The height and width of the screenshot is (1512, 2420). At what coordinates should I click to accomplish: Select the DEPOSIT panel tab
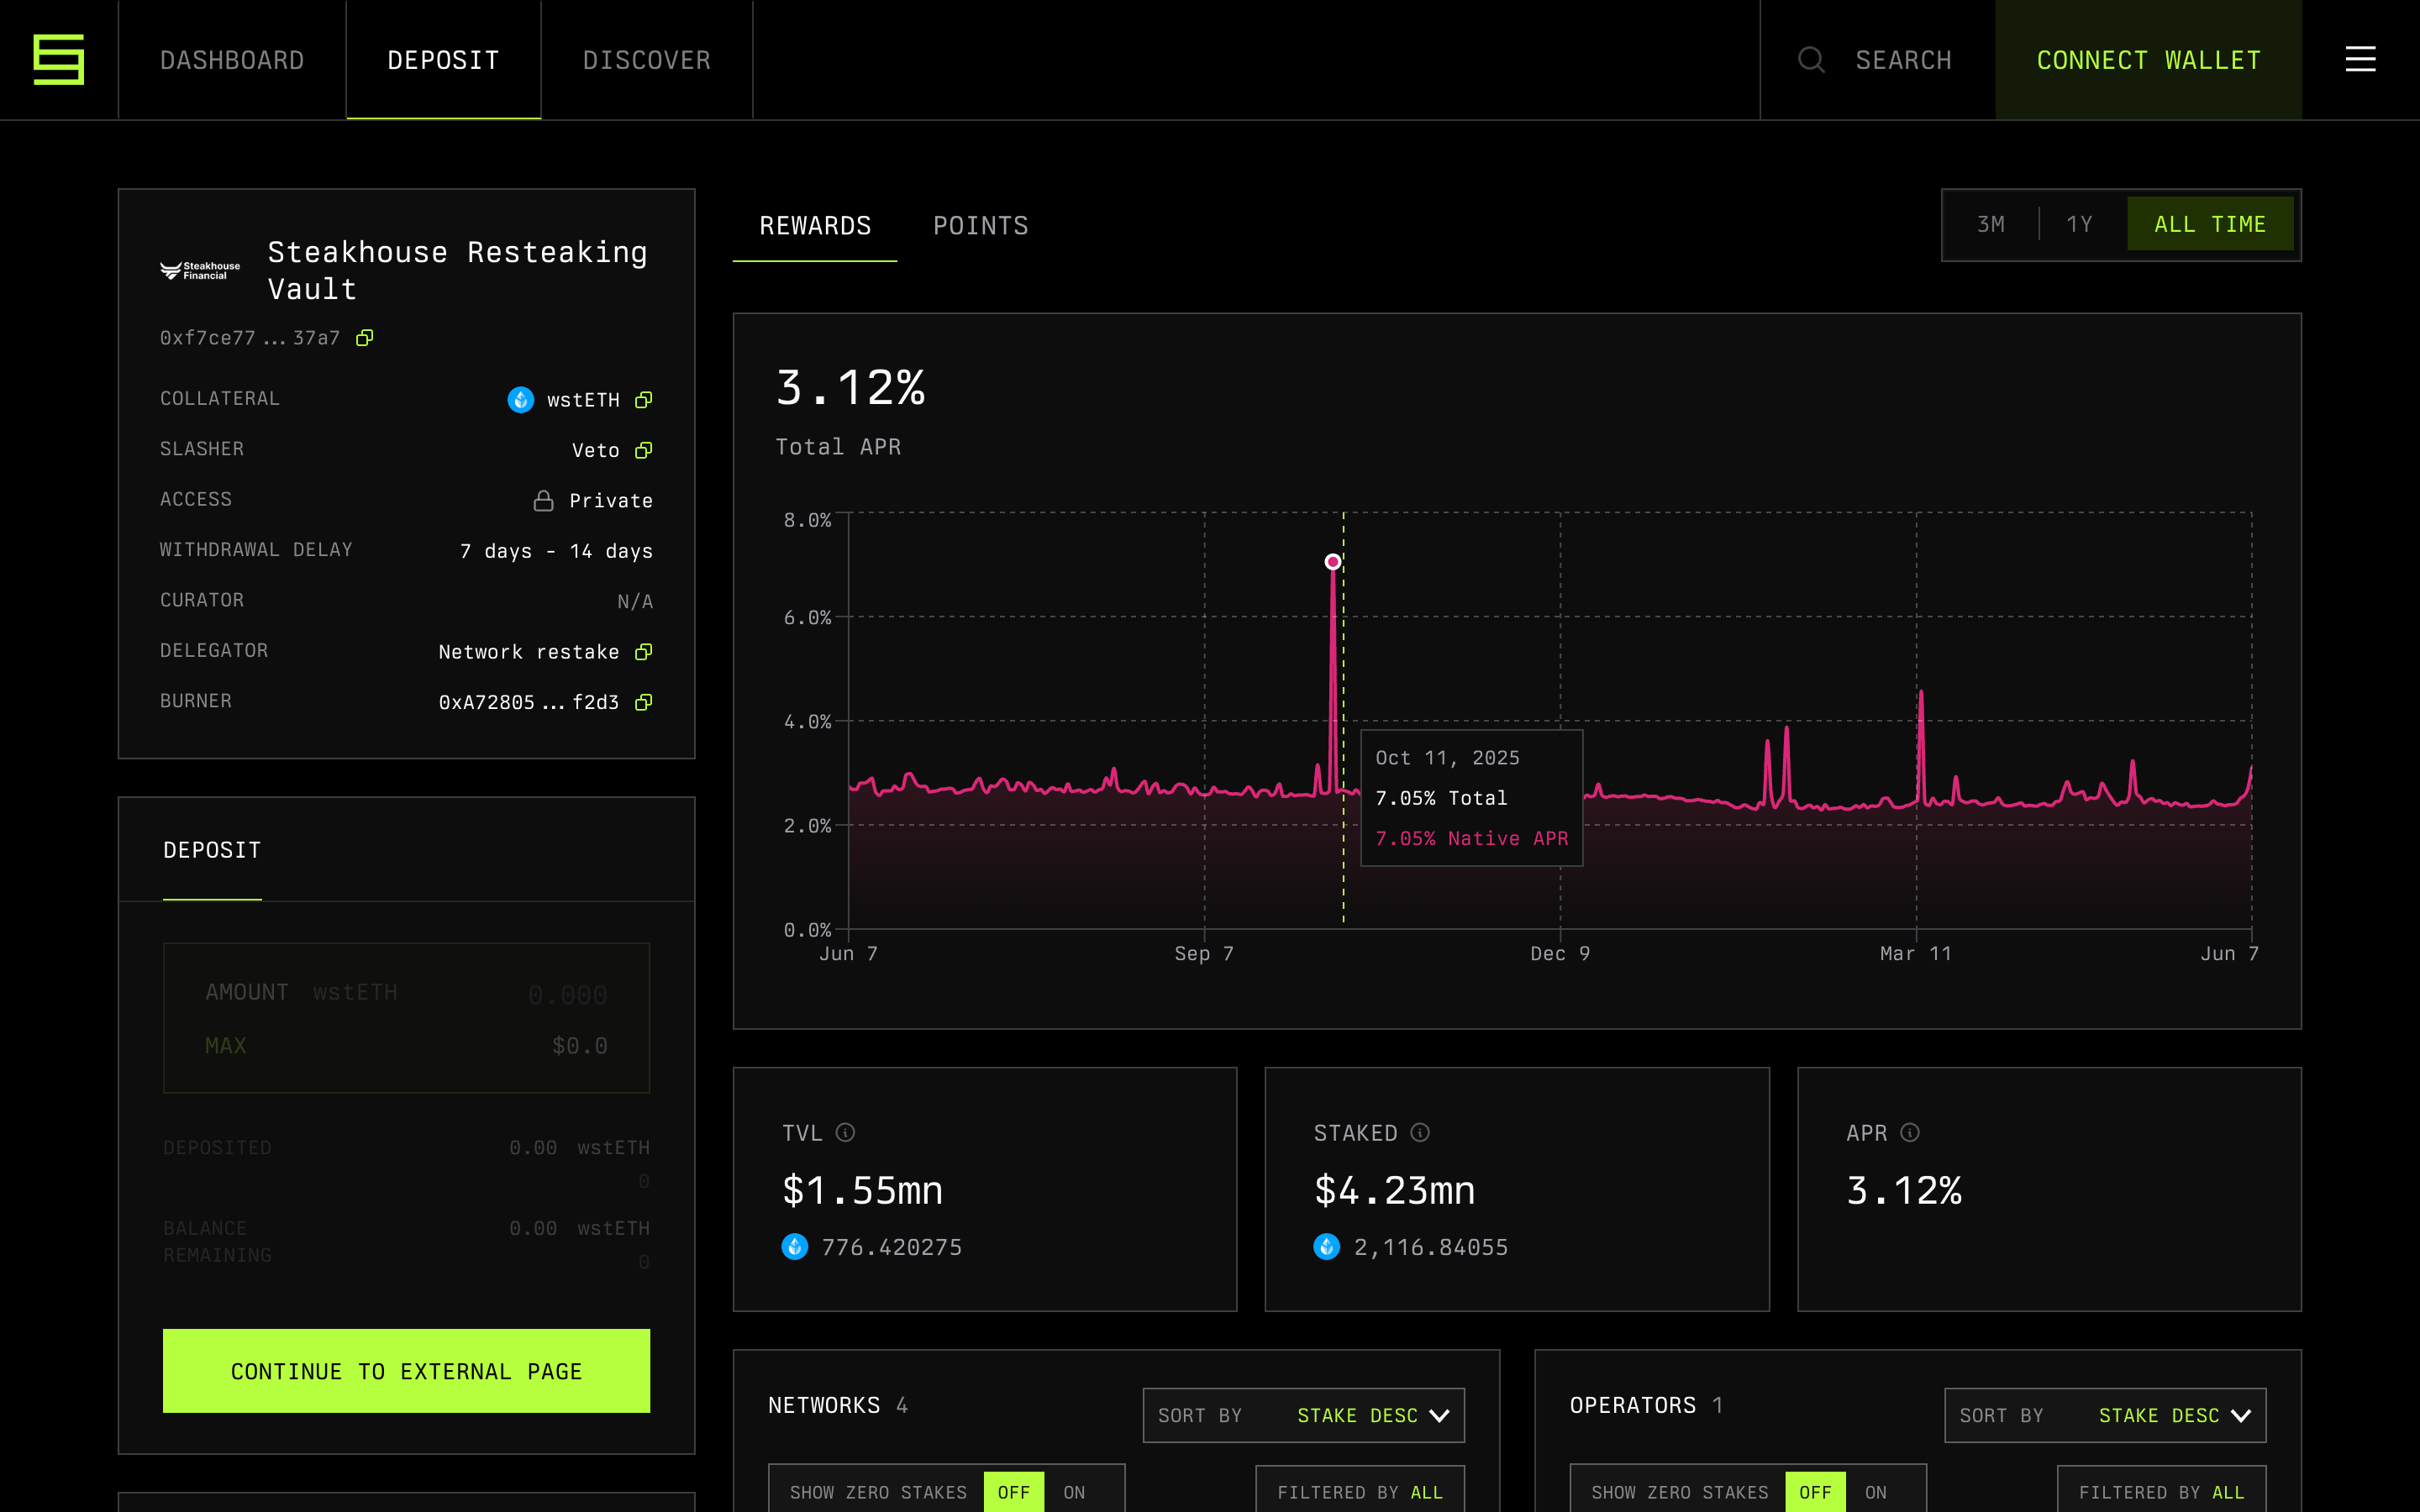[x=212, y=850]
